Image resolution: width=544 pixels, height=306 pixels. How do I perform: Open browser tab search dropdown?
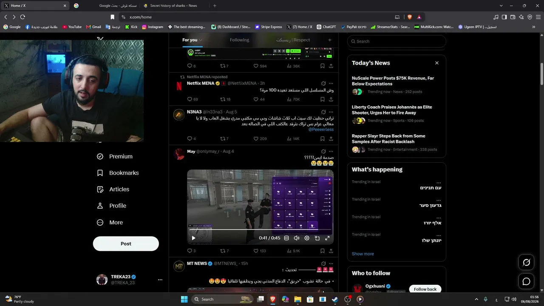(501, 6)
